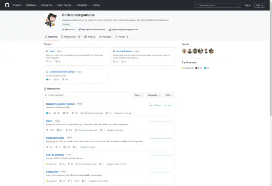Screen dimensions: 272x186
Task: Click the Sign up button
Action: click(x=260, y=5)
